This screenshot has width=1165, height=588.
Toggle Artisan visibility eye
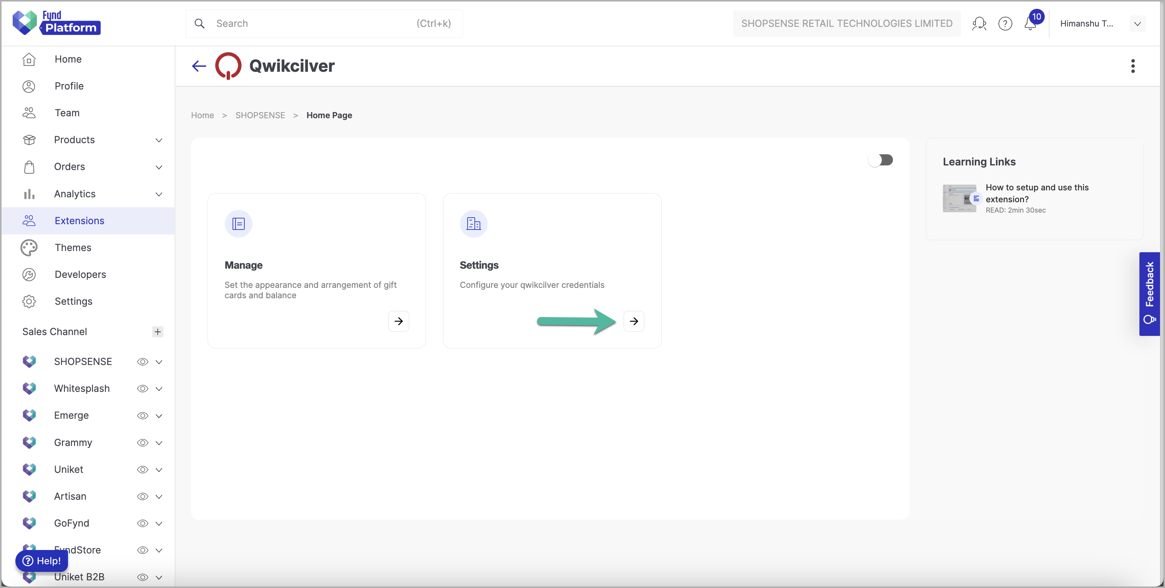click(x=143, y=497)
